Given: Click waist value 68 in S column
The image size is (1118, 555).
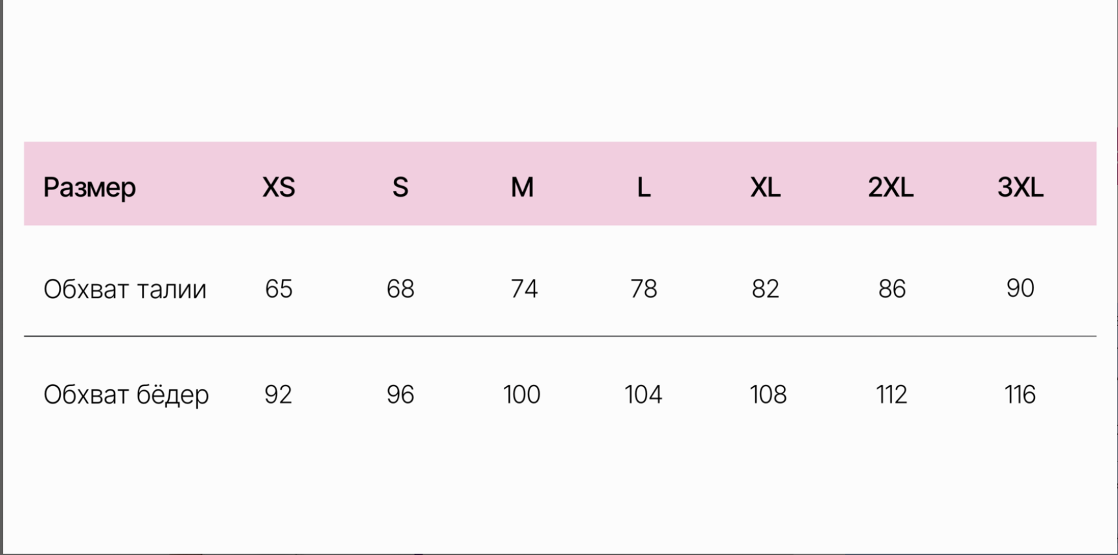Looking at the screenshot, I should (400, 288).
